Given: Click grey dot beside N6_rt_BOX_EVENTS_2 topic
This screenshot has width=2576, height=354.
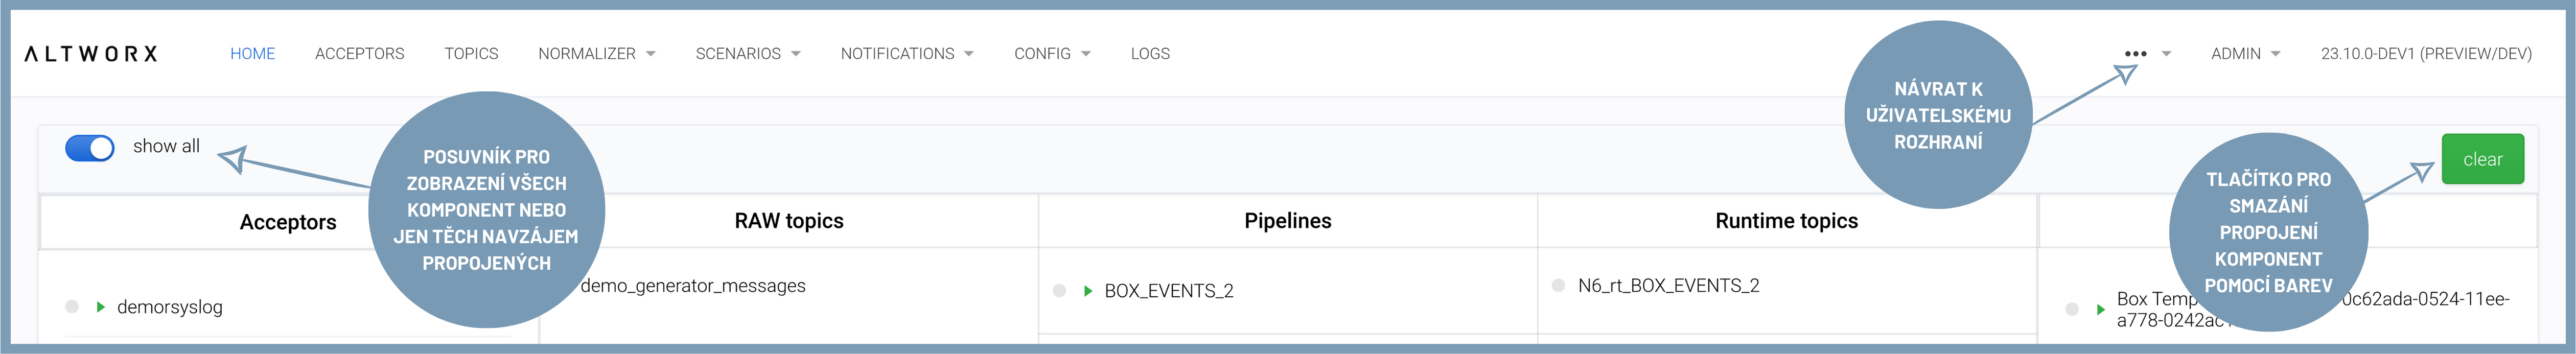Looking at the screenshot, I should point(1558,286).
